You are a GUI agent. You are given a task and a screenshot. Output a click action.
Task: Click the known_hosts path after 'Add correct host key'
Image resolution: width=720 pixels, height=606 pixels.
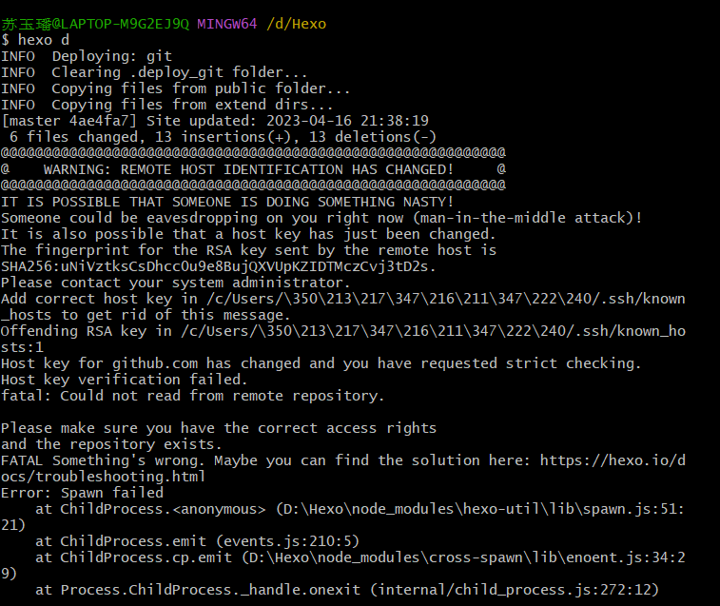tap(445, 299)
